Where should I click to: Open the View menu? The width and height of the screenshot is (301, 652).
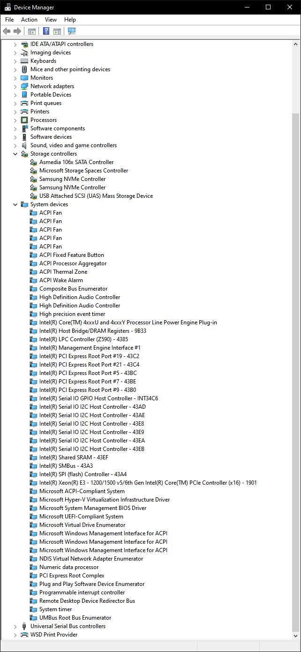[x=51, y=20]
